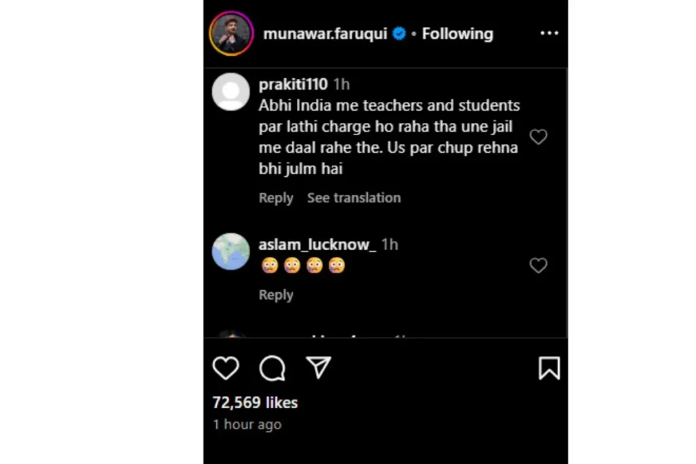The width and height of the screenshot is (696, 464).
Task: Open prakiti110's profile from username
Action: pyautogui.click(x=293, y=84)
